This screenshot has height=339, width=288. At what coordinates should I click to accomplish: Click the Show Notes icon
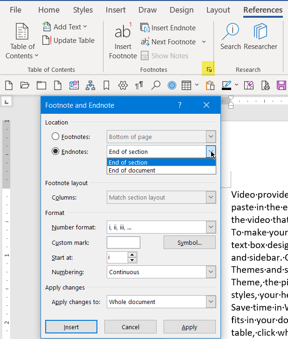click(x=144, y=55)
